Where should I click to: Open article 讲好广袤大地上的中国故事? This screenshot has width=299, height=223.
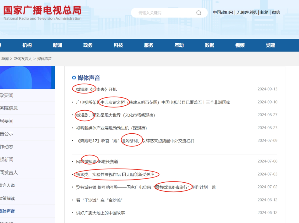(100, 213)
